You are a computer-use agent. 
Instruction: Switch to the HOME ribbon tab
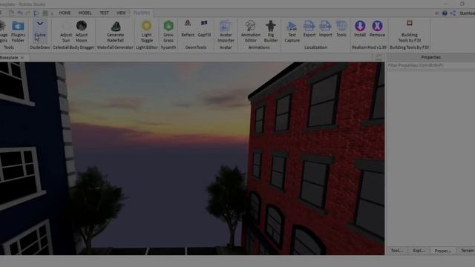pyautogui.click(x=65, y=13)
